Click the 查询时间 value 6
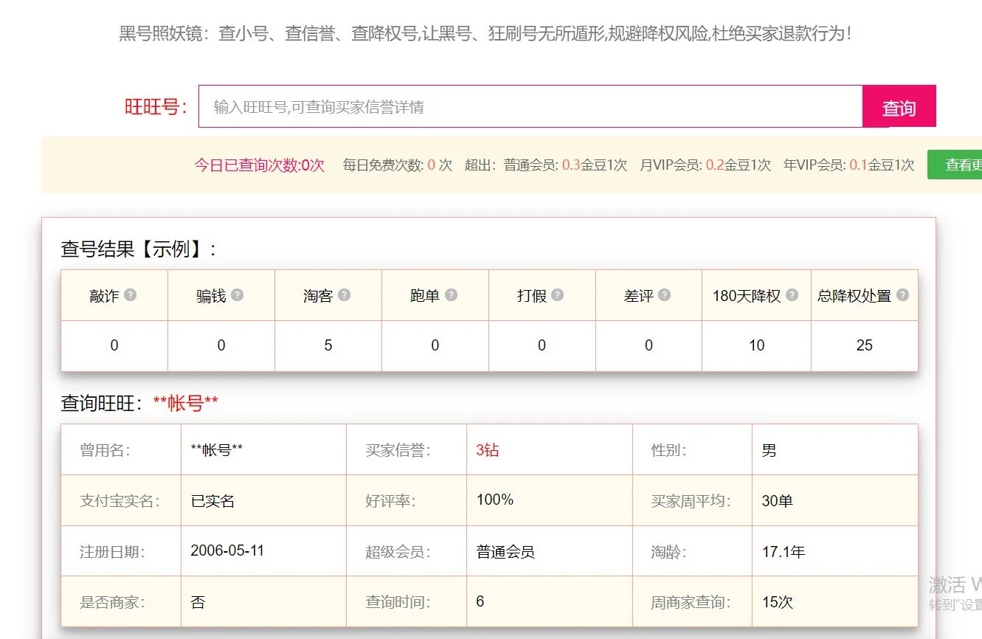Screen dimensions: 982x639 480,601
